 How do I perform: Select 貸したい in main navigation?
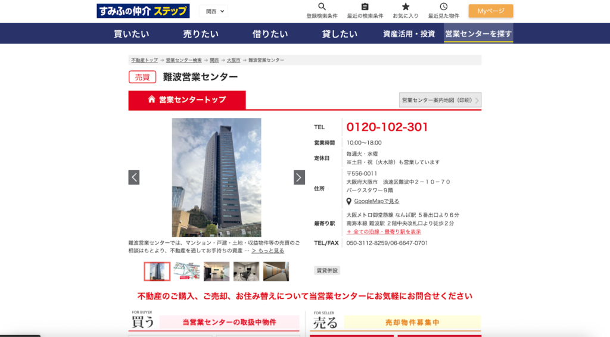339,34
